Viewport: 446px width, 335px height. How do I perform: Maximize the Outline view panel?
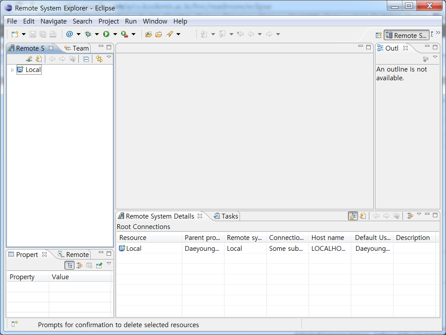tap(435, 47)
